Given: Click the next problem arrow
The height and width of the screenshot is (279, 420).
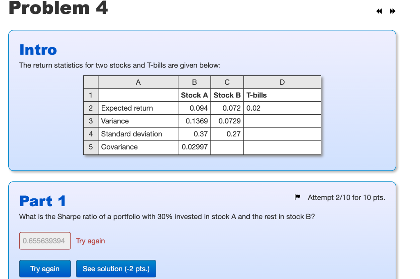Looking at the screenshot, I should point(393,11).
